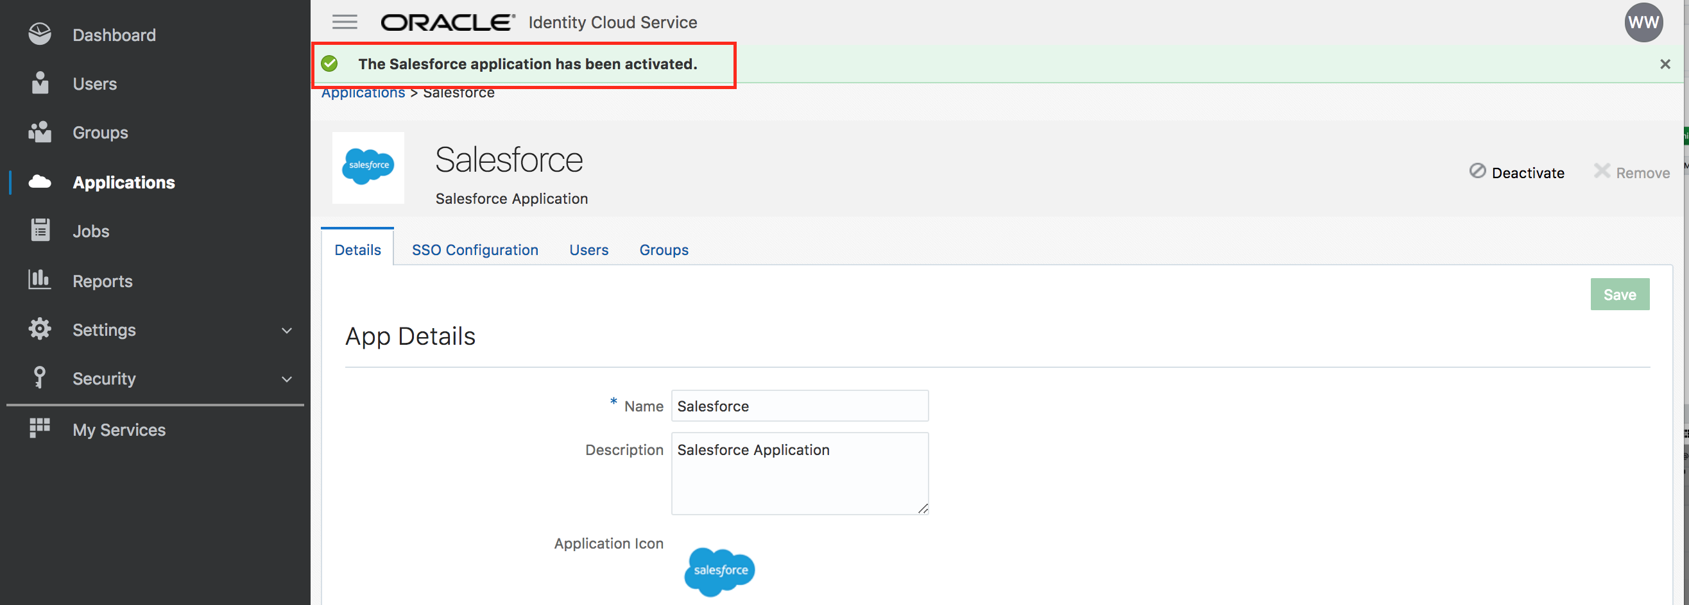Open the Dashboard sidebar icon
The height and width of the screenshot is (605, 1689).
(40, 34)
